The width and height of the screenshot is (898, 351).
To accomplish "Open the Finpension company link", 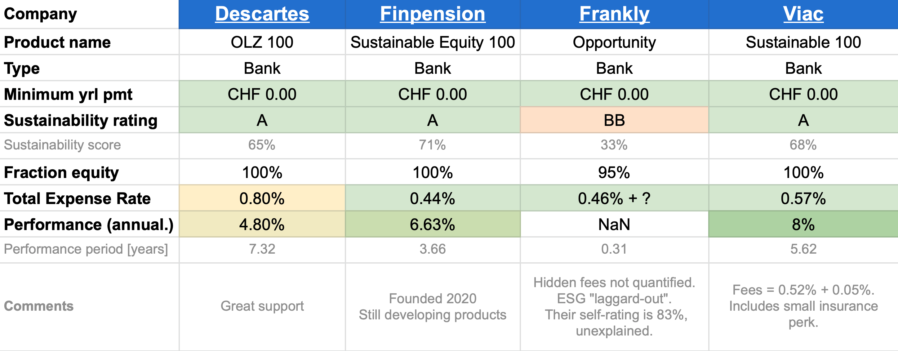I will point(432,14).
